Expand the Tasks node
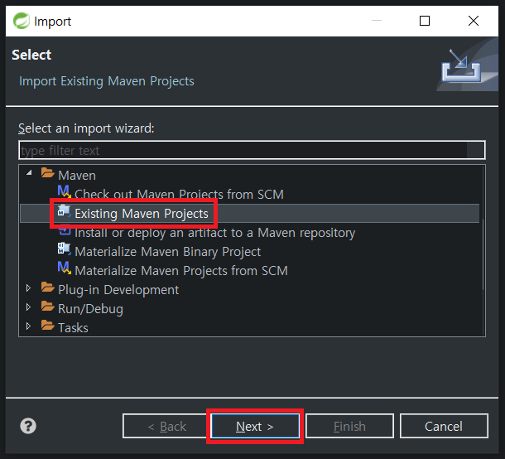This screenshot has height=459, width=505. (28, 326)
